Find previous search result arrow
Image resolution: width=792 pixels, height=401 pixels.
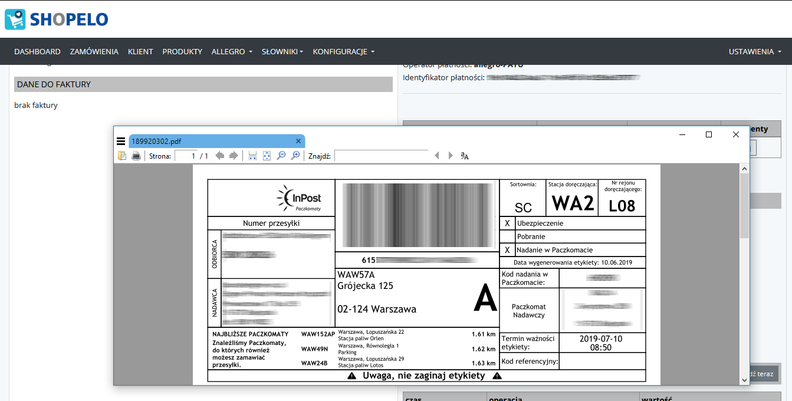(x=437, y=156)
